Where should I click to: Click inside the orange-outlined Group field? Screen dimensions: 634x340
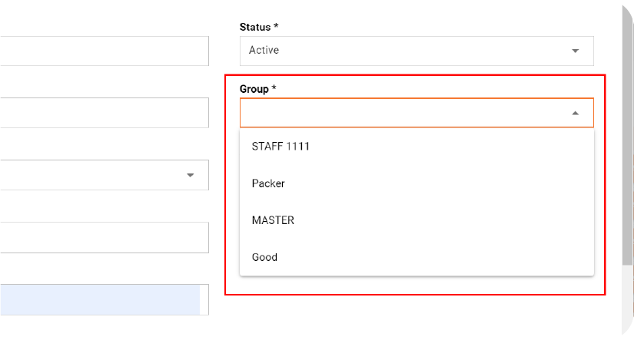[417, 113]
